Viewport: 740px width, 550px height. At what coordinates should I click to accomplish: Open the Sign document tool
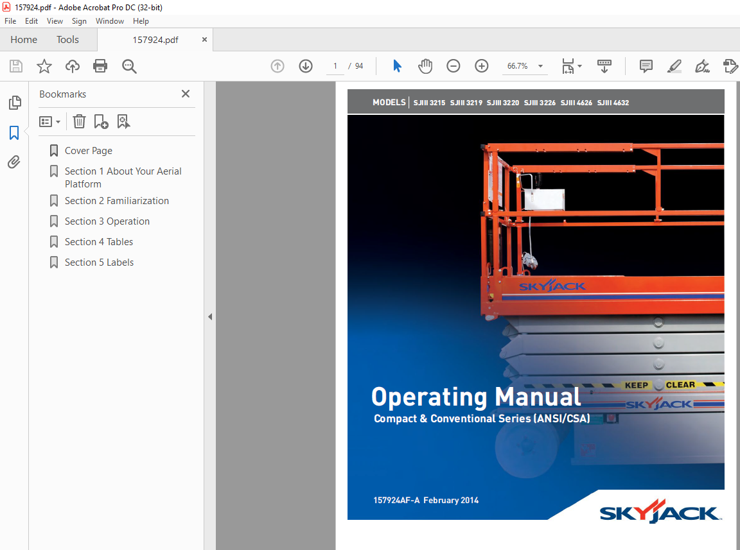702,66
